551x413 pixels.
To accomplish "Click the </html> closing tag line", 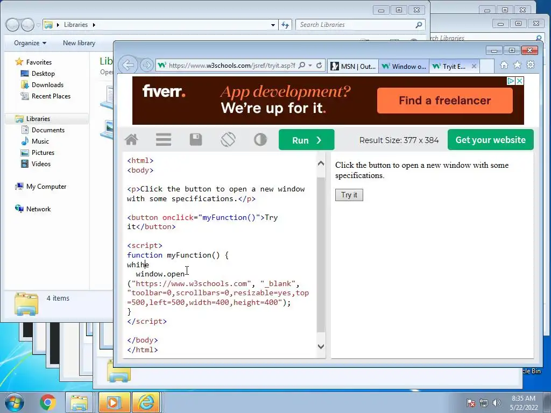I will pos(142,350).
